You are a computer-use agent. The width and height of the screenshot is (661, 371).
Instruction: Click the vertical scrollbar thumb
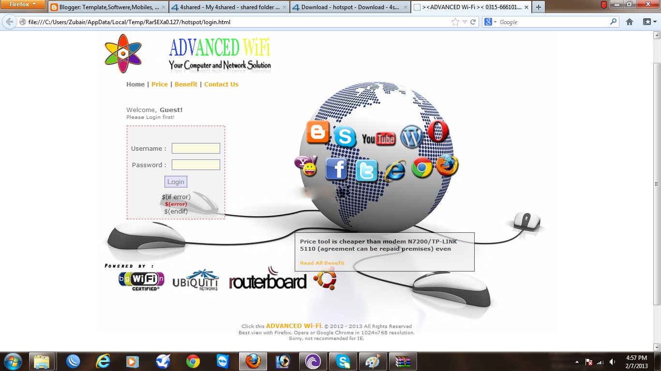point(657,184)
